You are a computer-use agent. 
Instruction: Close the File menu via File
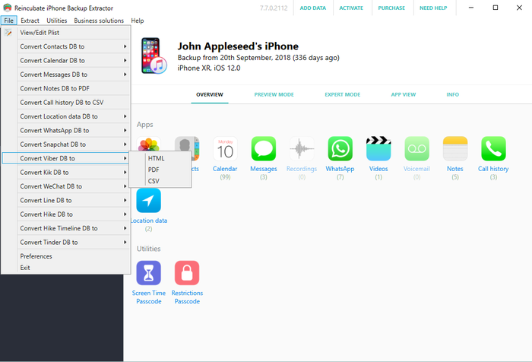9,21
